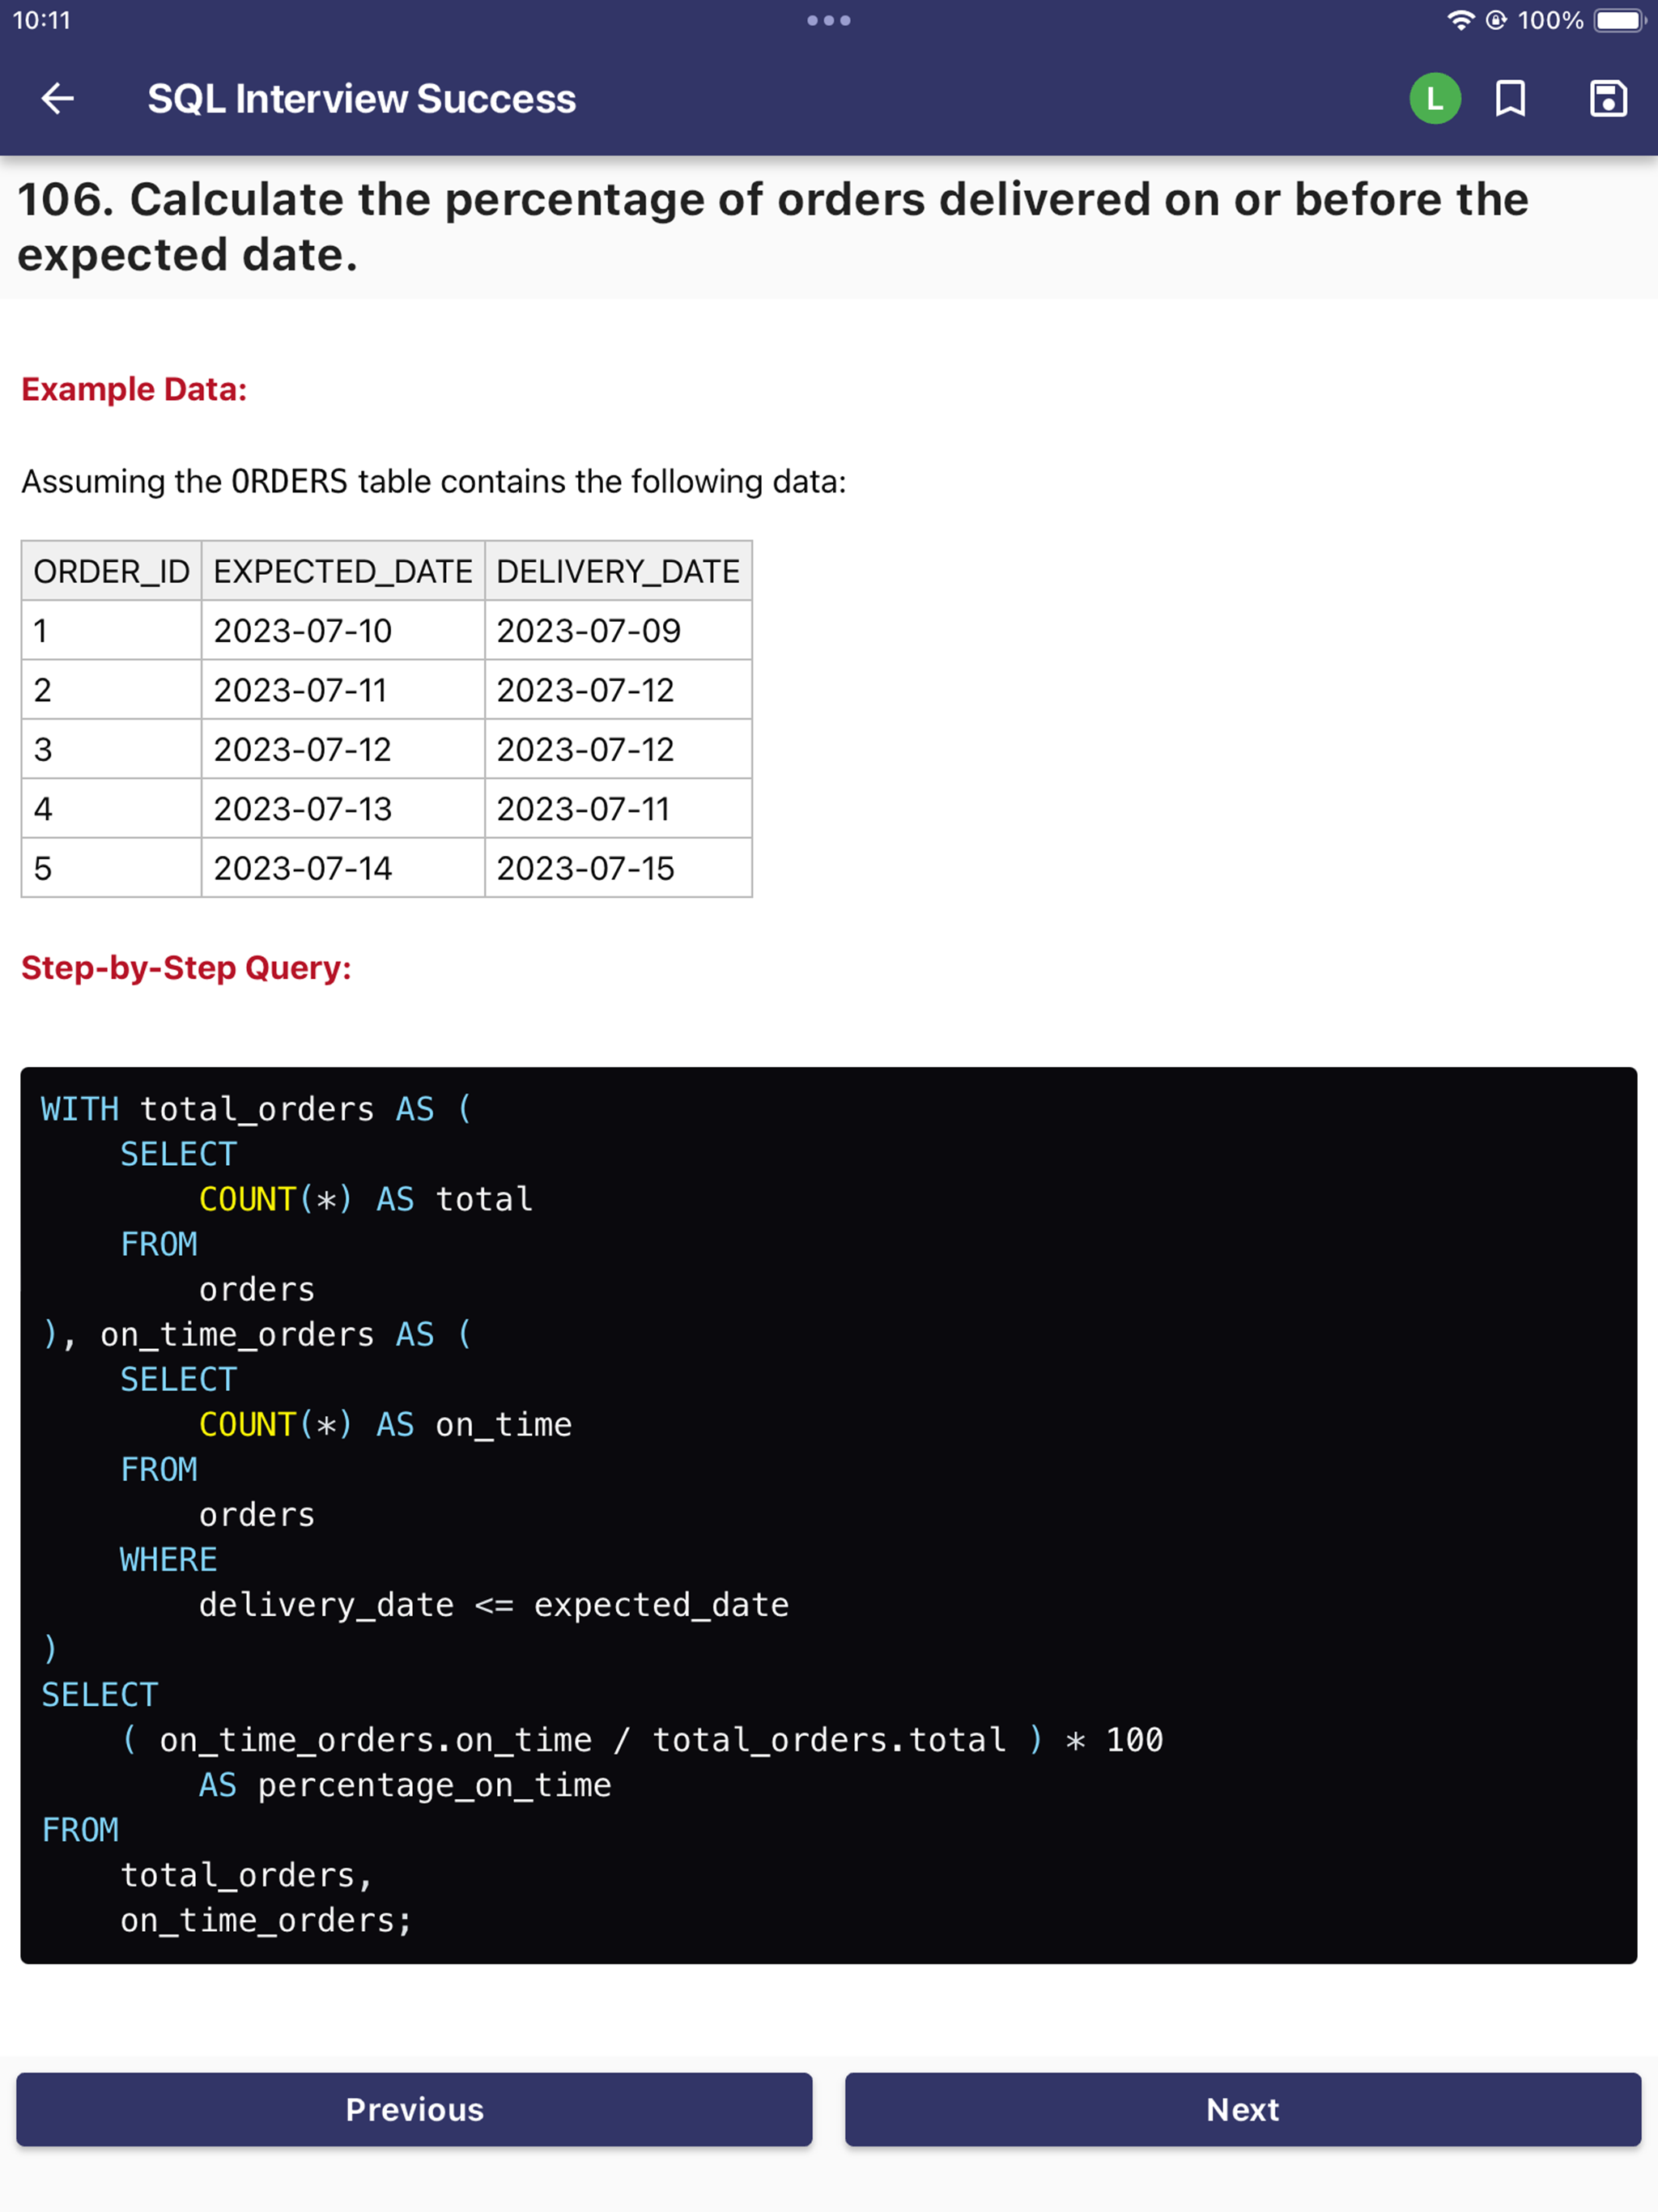
Task: Tap the SQL Interview Success title
Action: 362,98
